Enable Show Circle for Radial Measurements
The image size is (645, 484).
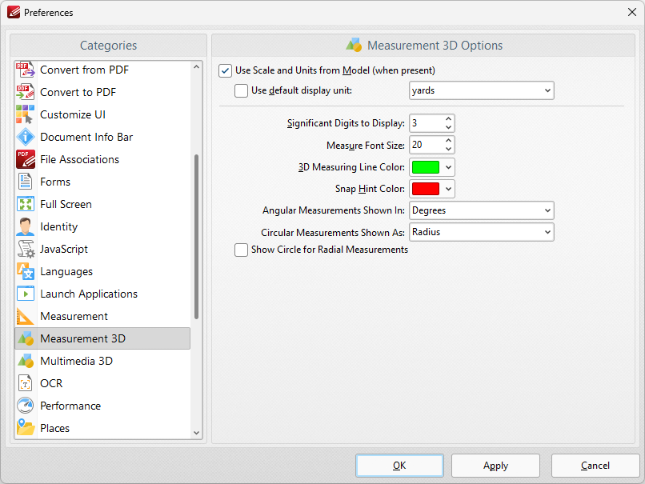point(241,250)
